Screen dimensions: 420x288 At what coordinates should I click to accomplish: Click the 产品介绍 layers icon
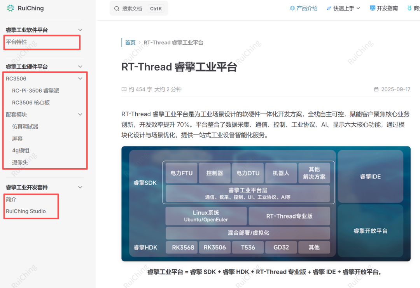[x=292, y=8]
